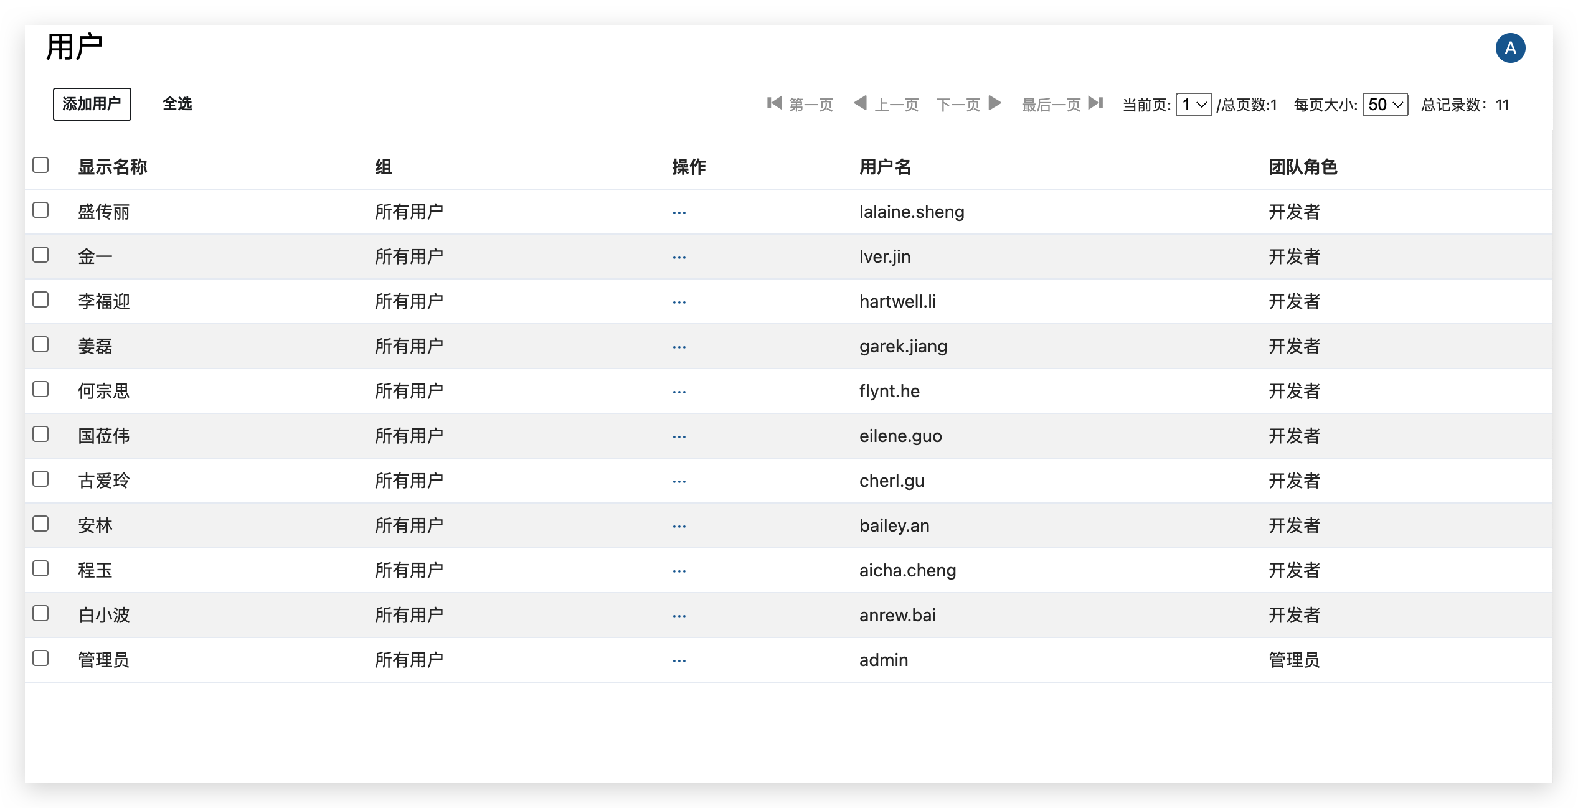The height and width of the screenshot is (808, 1578).
Task: Check the box for 李福迎
Action: click(x=40, y=299)
